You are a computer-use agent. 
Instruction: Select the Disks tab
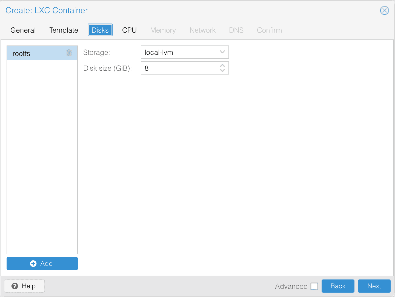pyautogui.click(x=100, y=30)
